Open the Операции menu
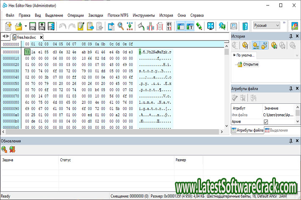The width and height of the screenshot is (301, 200). (x=76, y=15)
